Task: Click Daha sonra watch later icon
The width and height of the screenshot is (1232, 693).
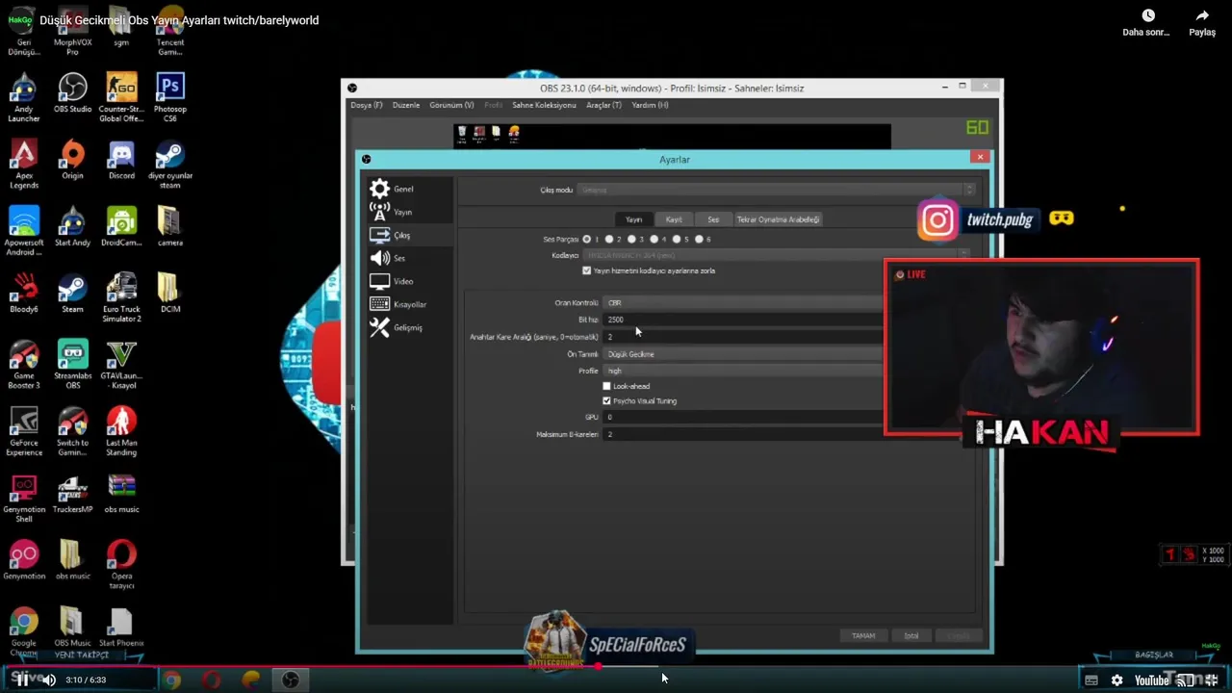Action: [x=1147, y=16]
